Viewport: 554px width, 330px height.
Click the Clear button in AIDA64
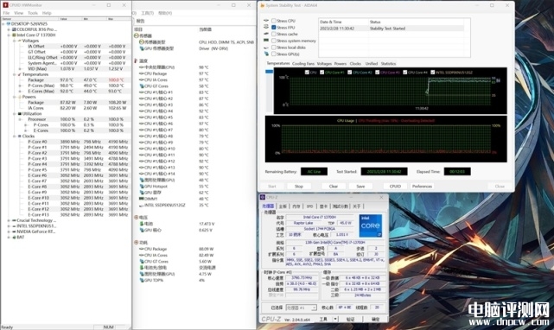tap(334, 187)
